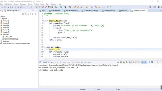Click the Back navigation arrow icon
This screenshot has height=91, width=162.
(x=99, y=7)
